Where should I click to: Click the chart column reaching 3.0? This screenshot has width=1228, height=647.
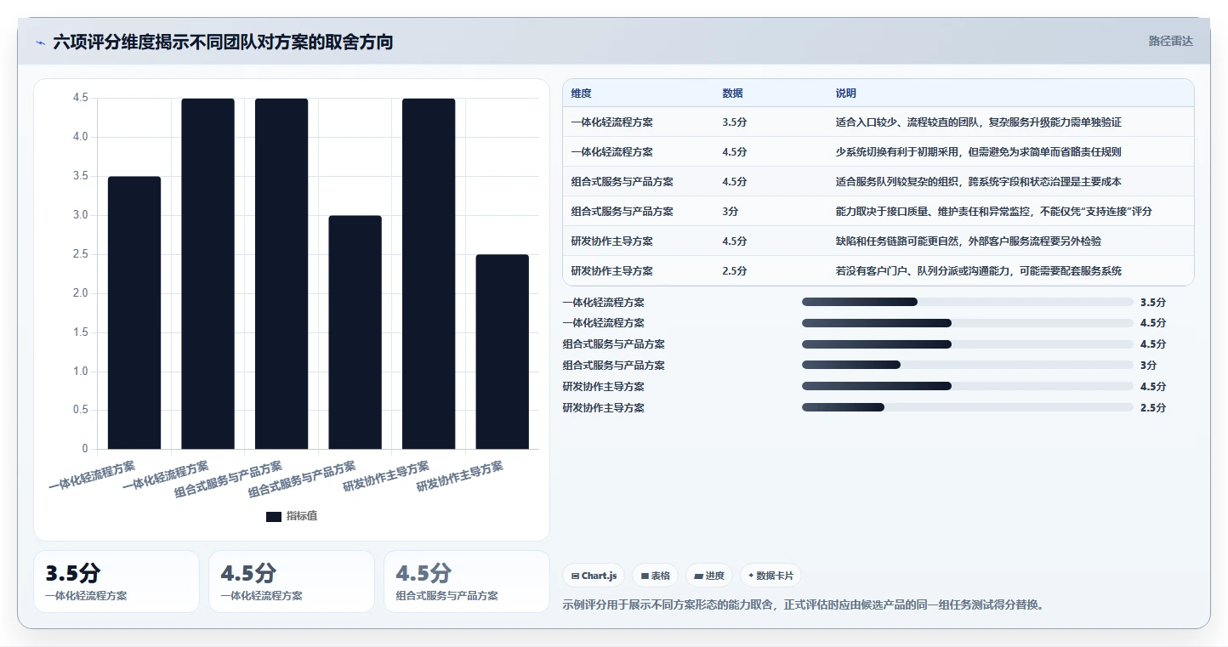coord(355,332)
